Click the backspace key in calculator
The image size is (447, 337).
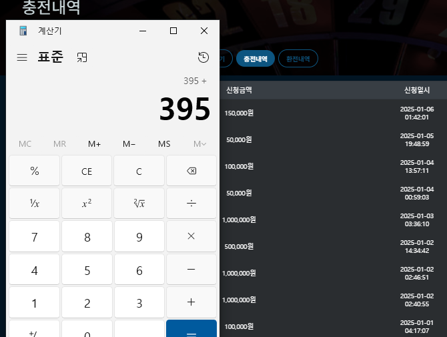coord(191,170)
